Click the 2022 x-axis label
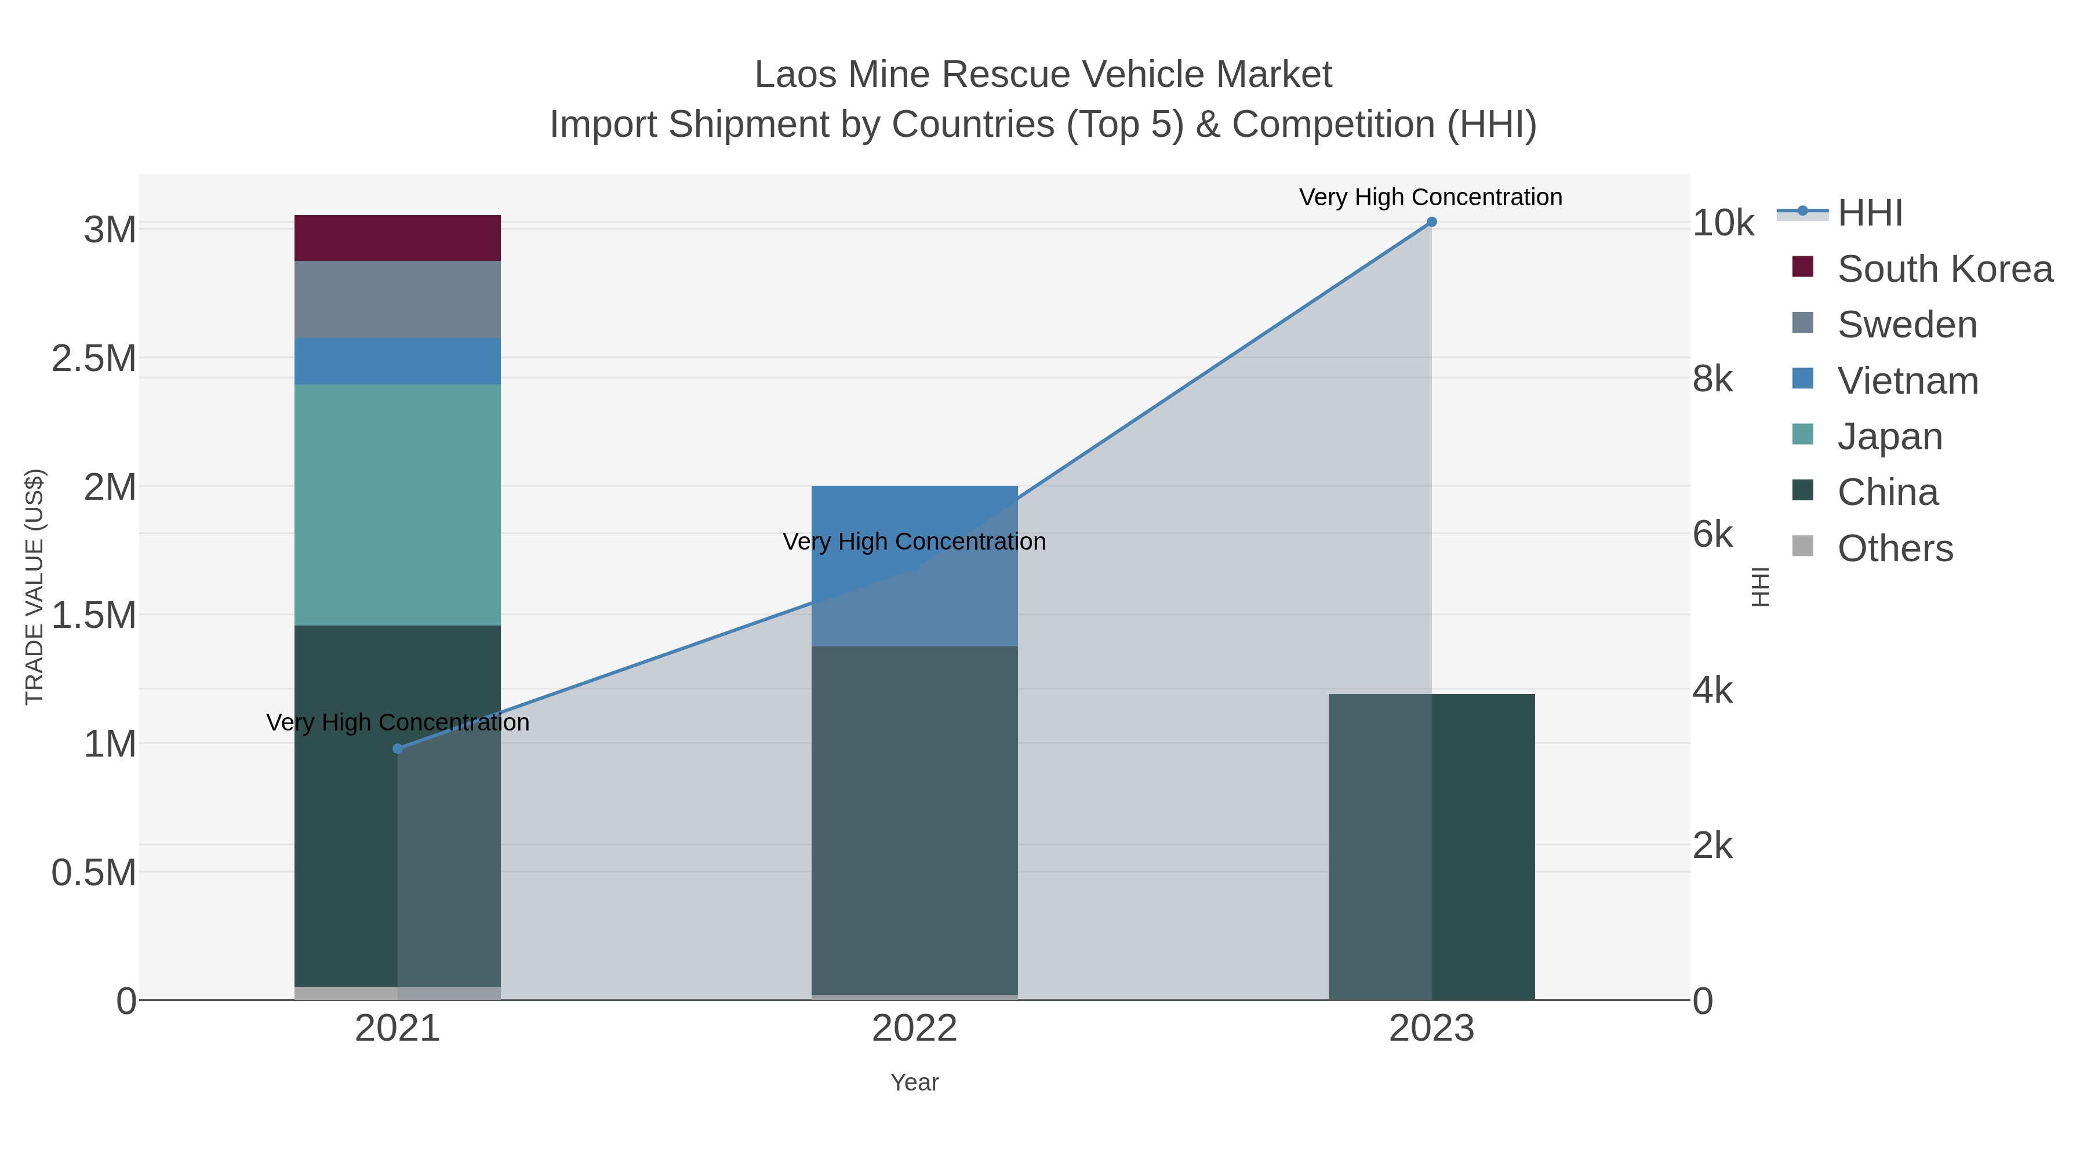This screenshot has width=2087, height=1174. (915, 1029)
